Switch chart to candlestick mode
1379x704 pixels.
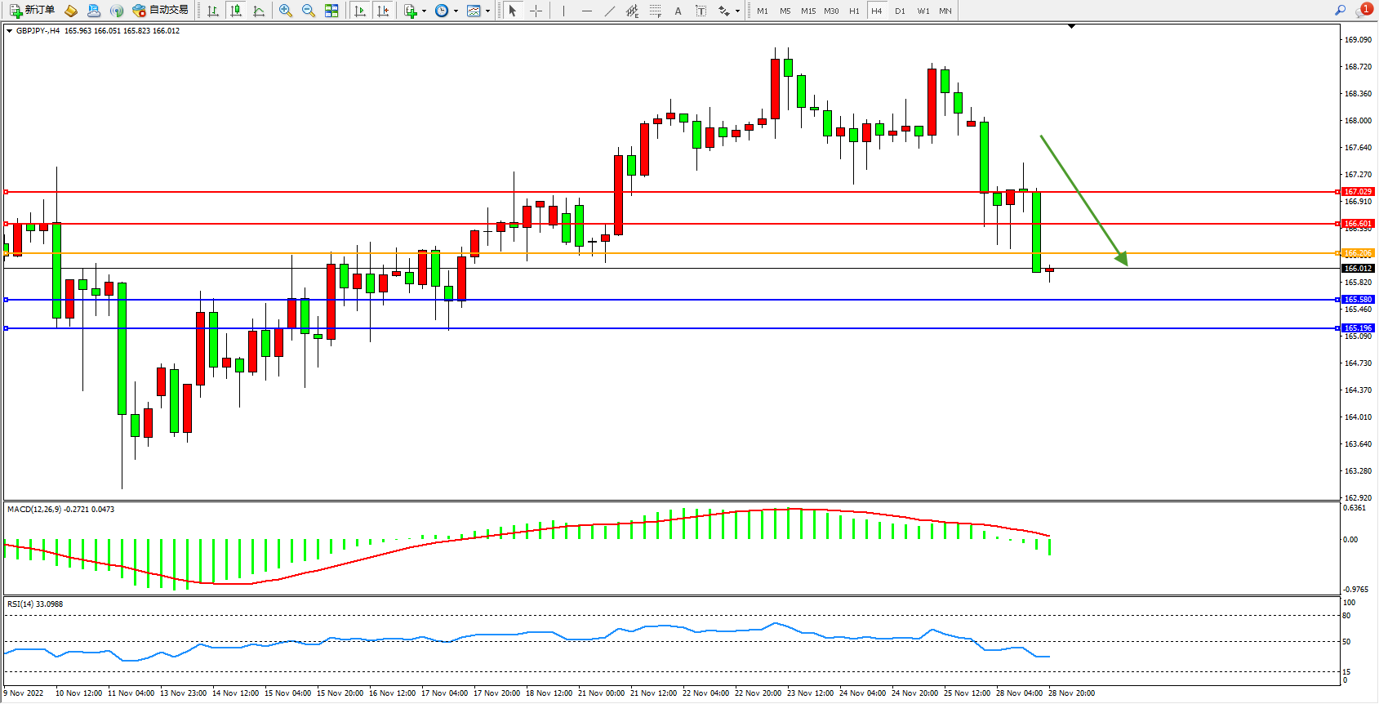(236, 11)
